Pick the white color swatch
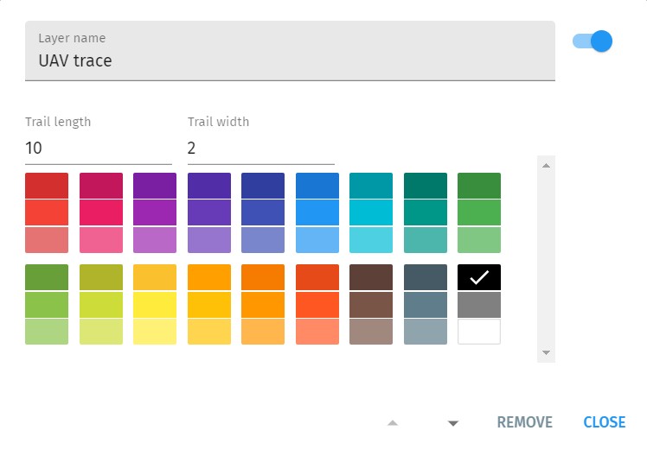 click(x=478, y=332)
